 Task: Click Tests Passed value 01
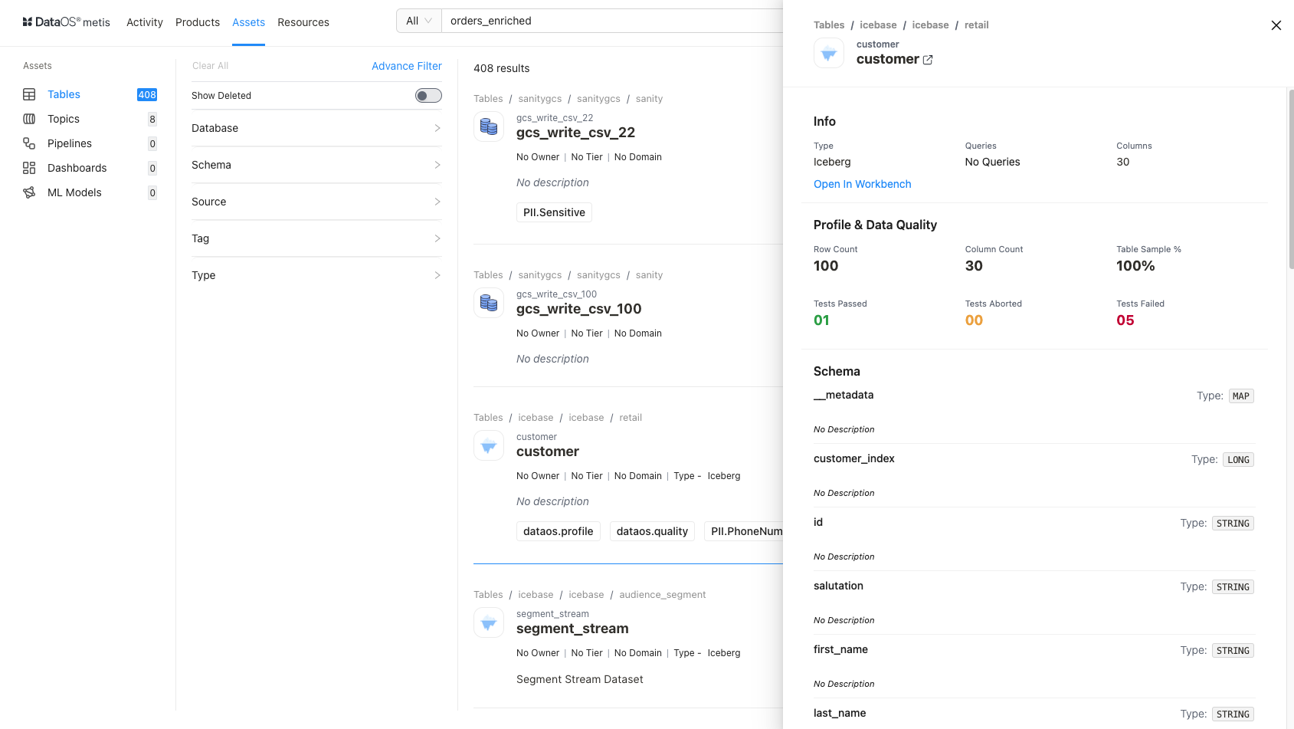(821, 320)
